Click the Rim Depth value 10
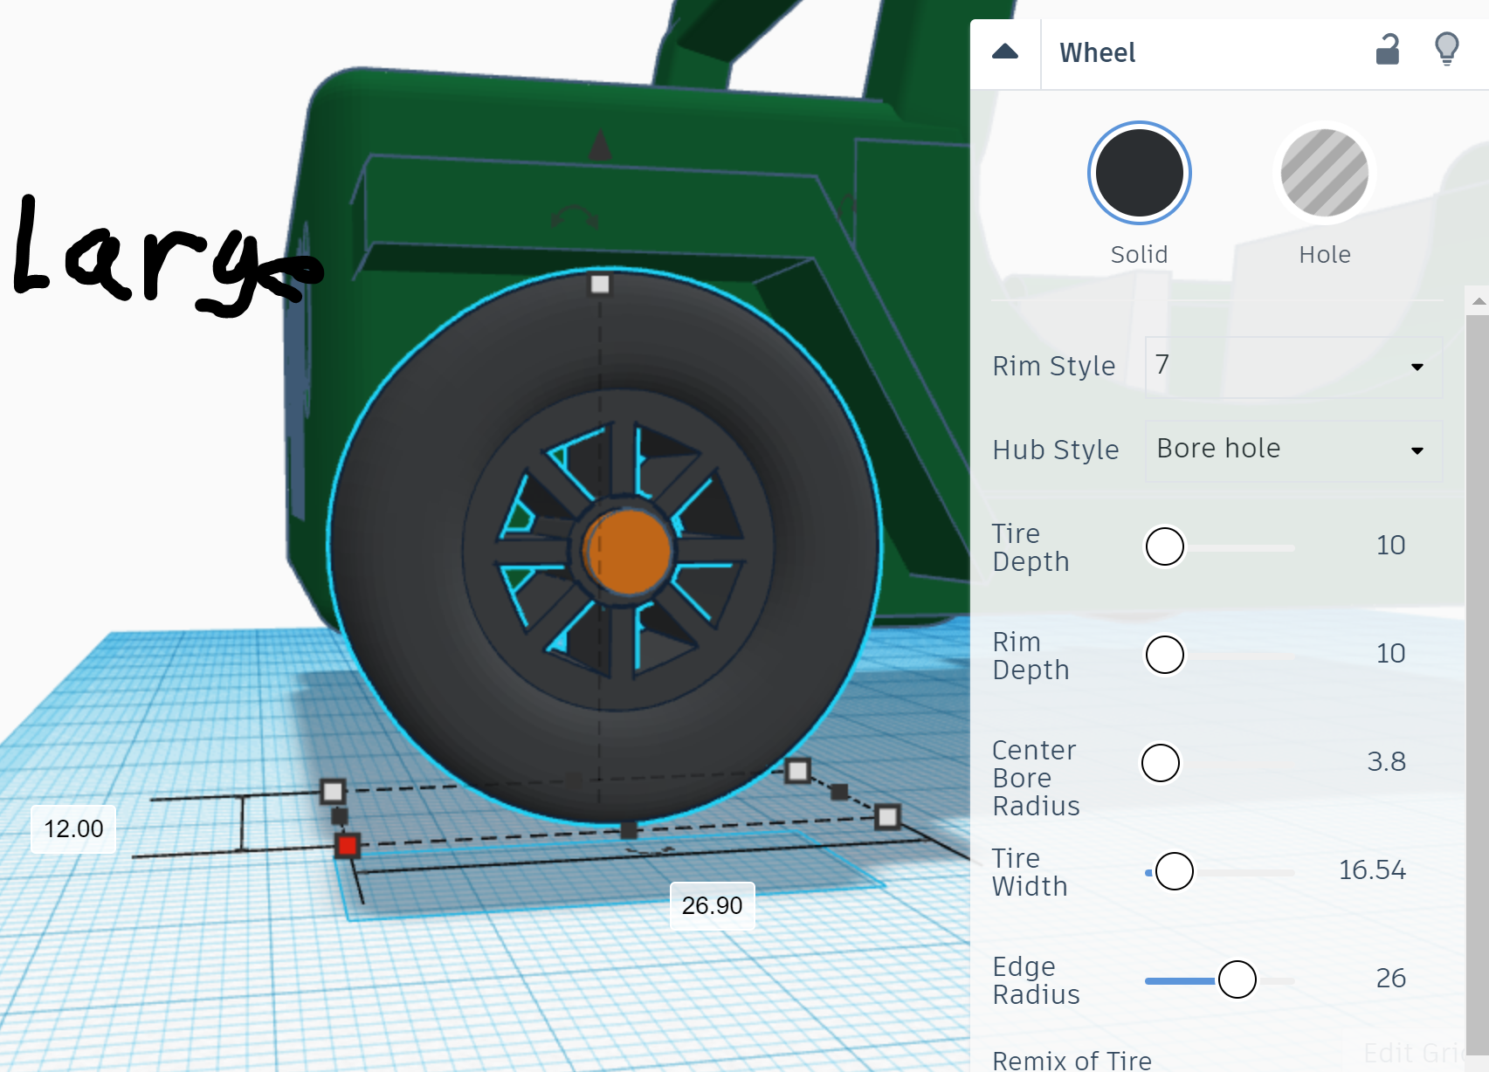The height and width of the screenshot is (1072, 1489). point(1390,654)
